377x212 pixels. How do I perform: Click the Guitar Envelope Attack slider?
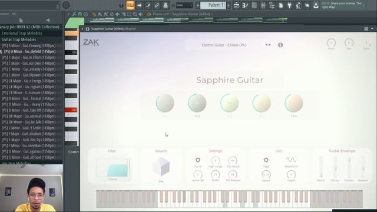tap(320, 167)
